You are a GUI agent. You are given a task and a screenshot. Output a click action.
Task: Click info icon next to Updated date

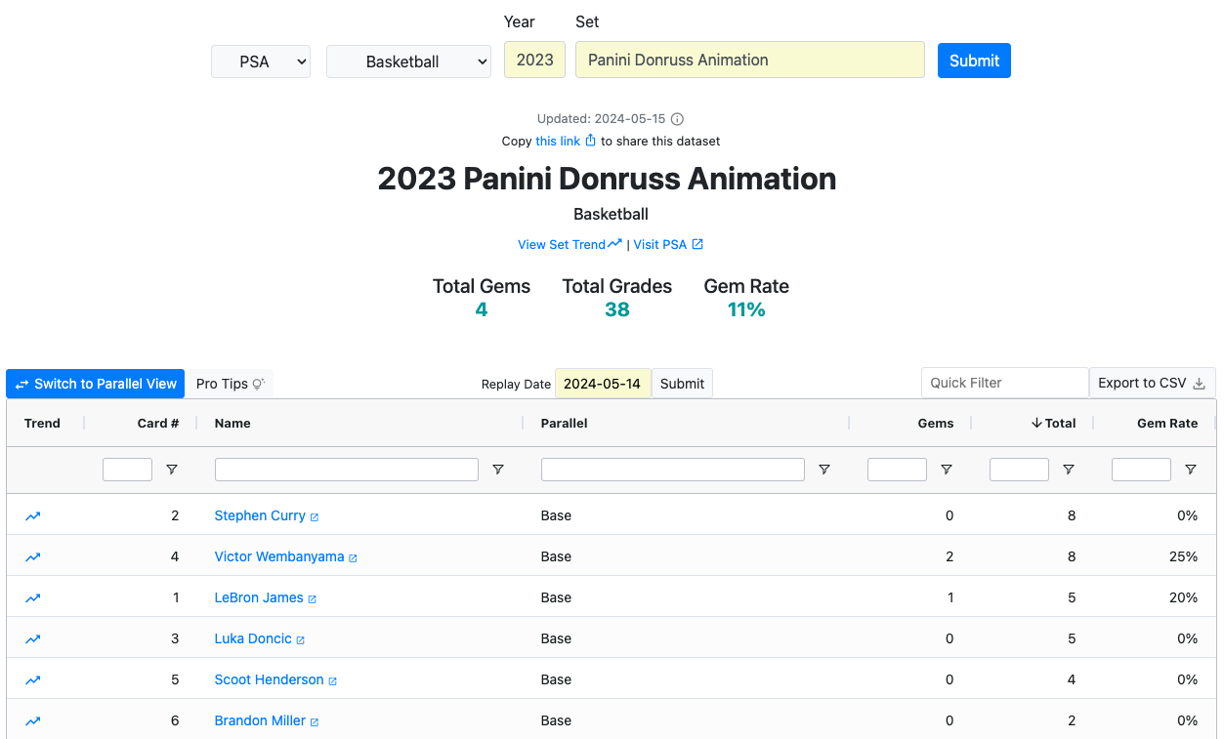pos(677,119)
